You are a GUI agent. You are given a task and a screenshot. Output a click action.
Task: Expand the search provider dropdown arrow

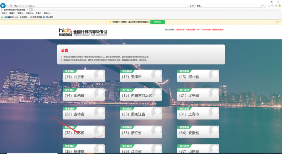(264, 6)
